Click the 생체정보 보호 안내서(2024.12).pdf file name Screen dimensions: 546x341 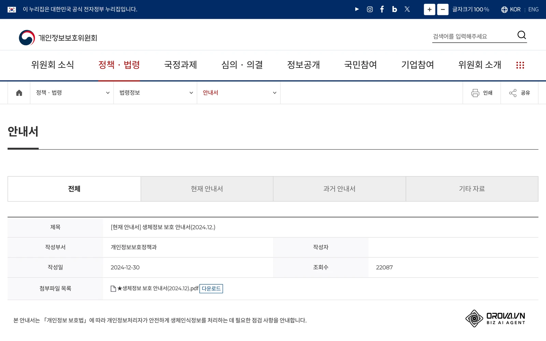(158, 288)
